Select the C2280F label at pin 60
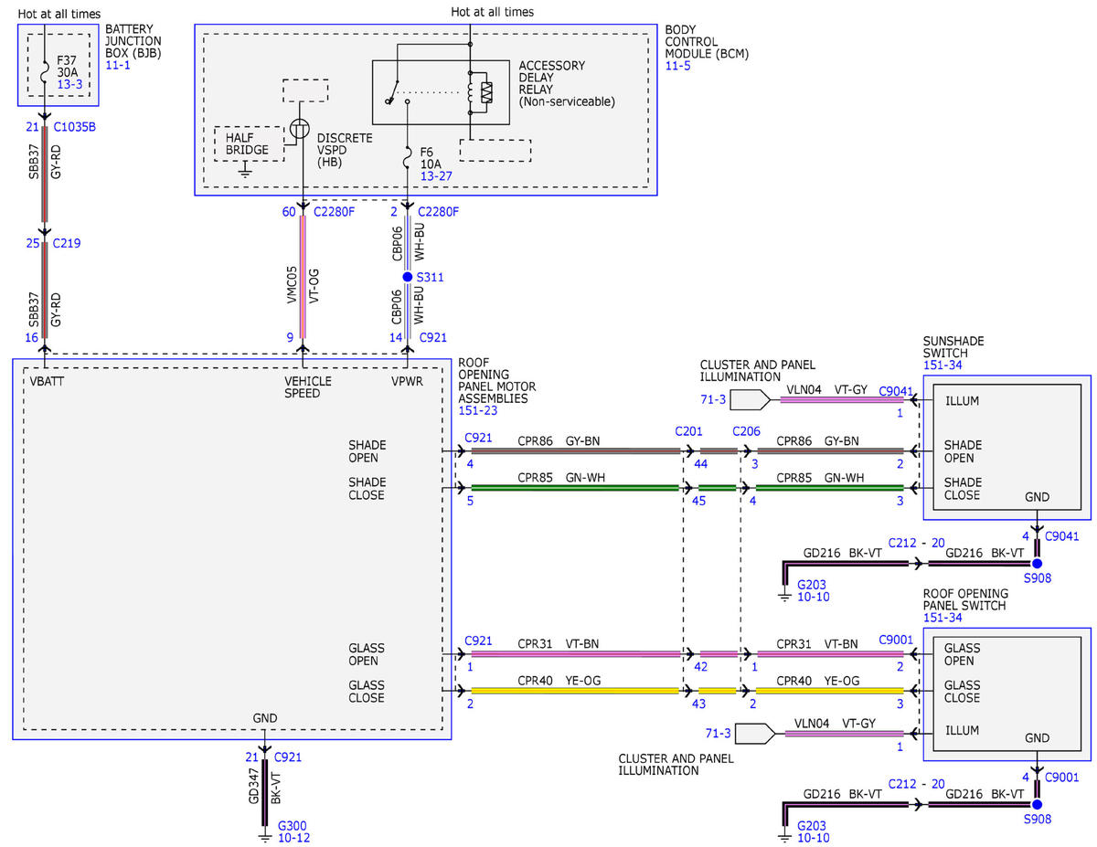1097x847 pixels. pyautogui.click(x=335, y=212)
